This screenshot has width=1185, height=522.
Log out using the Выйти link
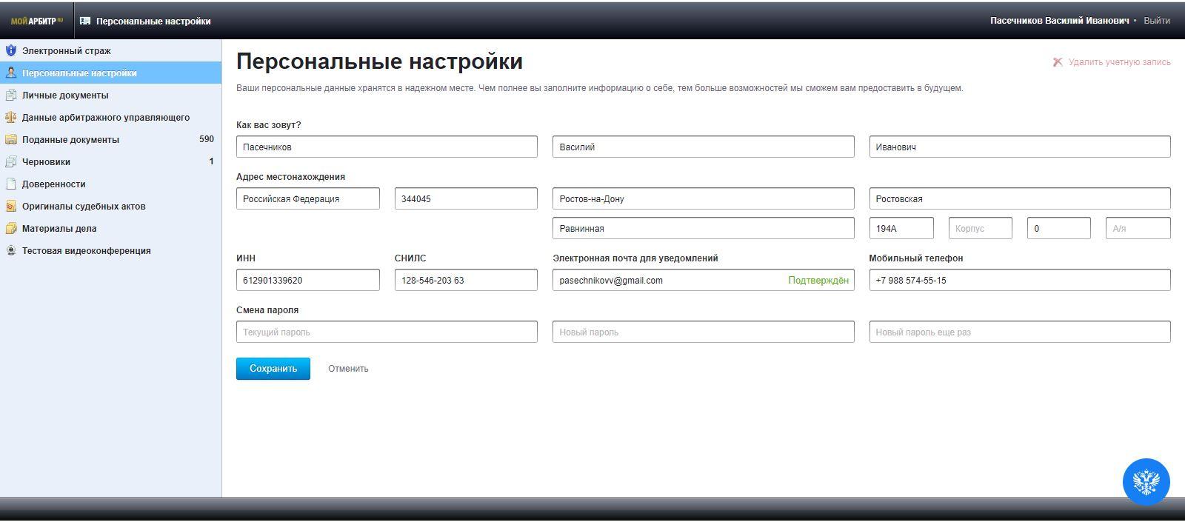tap(1156, 21)
